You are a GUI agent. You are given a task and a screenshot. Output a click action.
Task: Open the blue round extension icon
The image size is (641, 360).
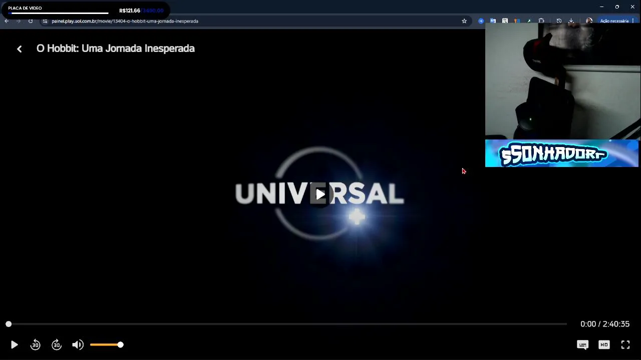[481, 21]
